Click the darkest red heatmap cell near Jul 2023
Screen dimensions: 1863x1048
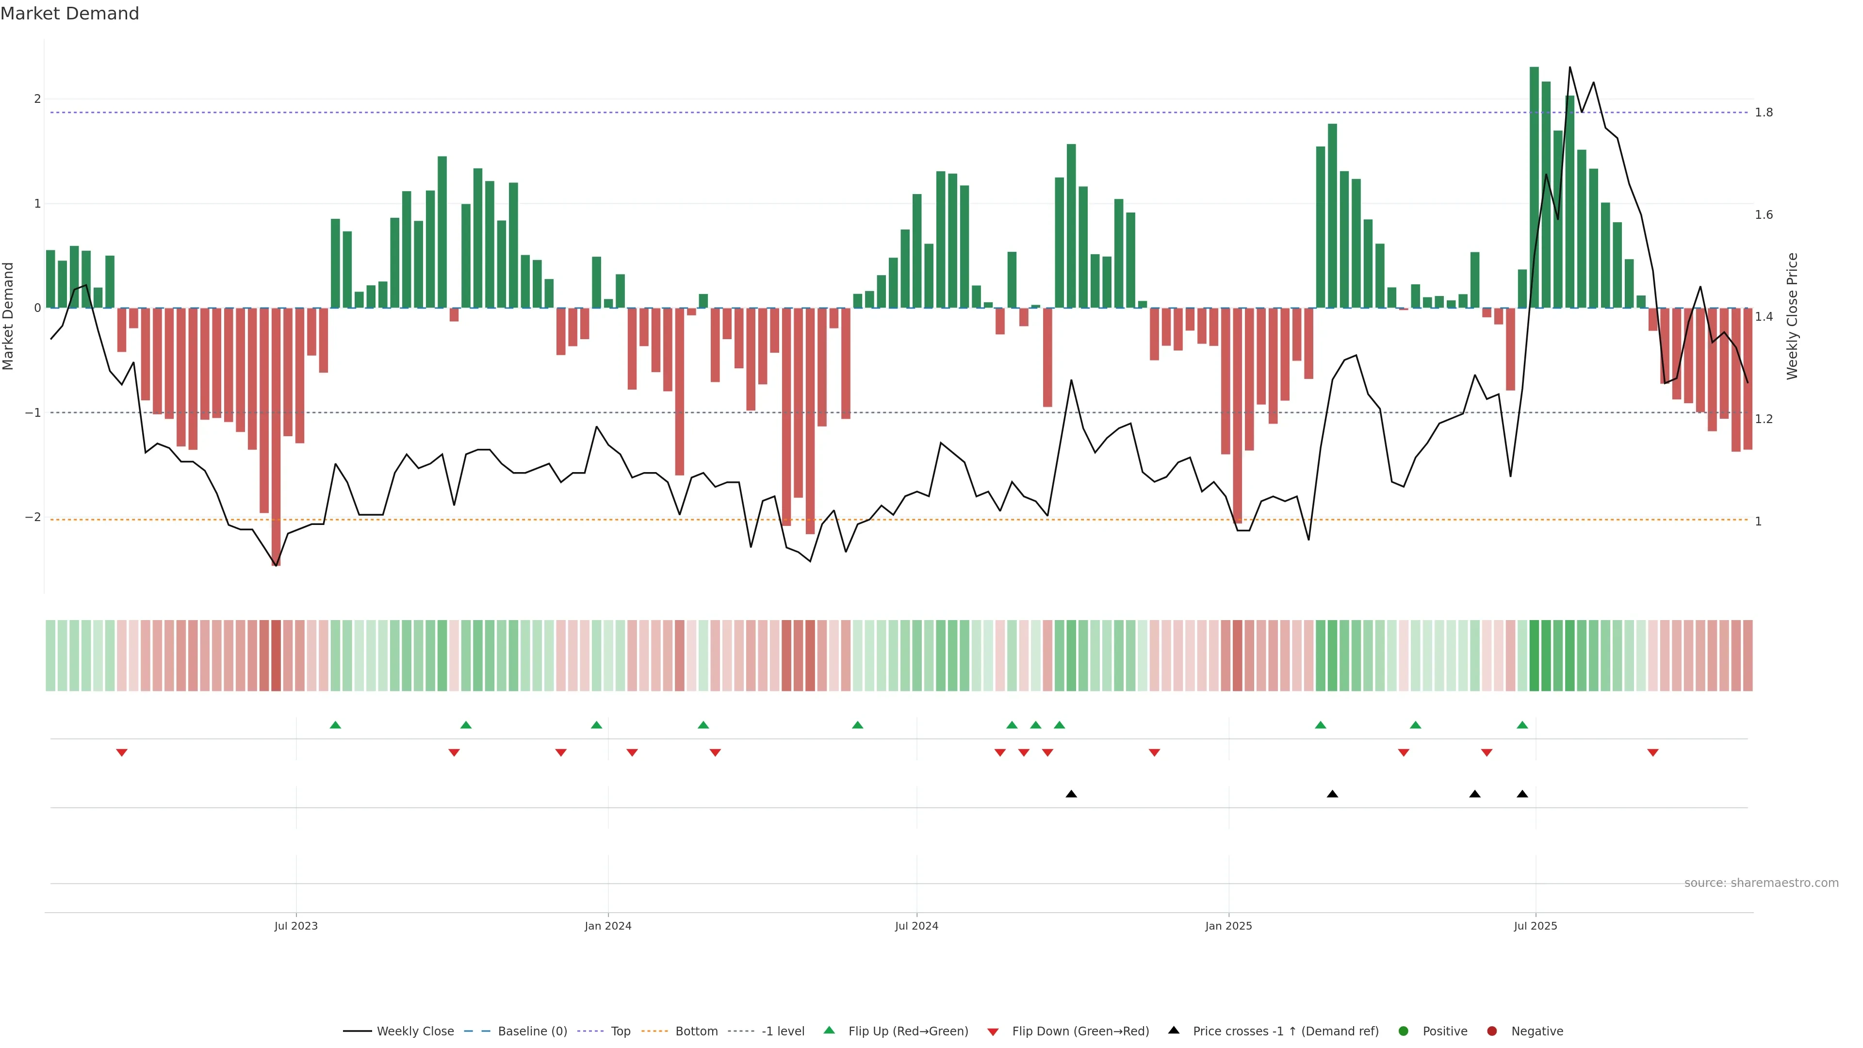[x=276, y=655]
